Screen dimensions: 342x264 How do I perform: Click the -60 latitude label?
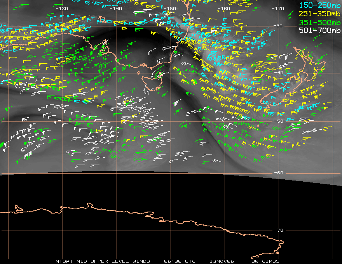pos(279,173)
